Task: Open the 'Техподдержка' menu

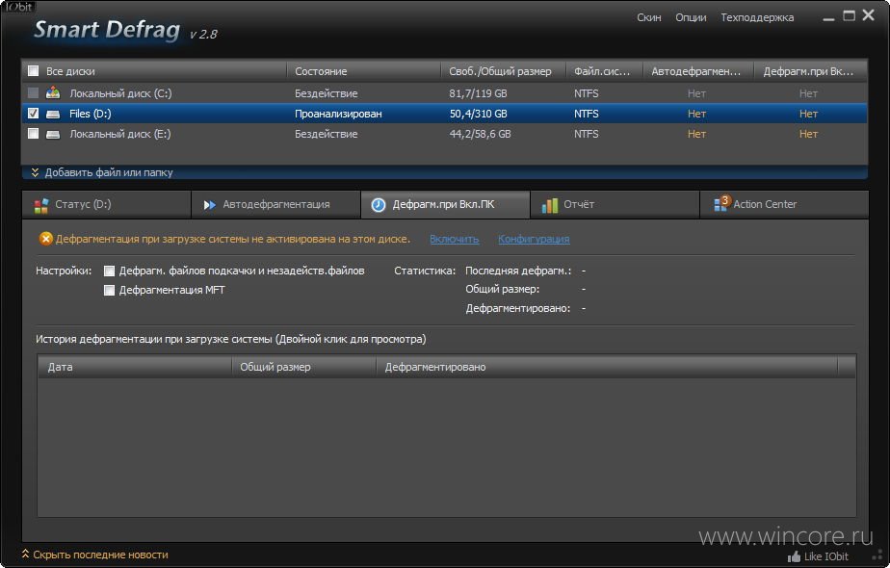Action: pos(757,17)
